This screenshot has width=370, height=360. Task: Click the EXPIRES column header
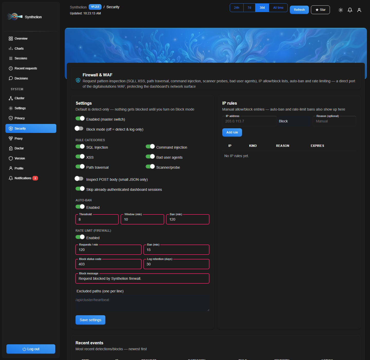click(317, 146)
